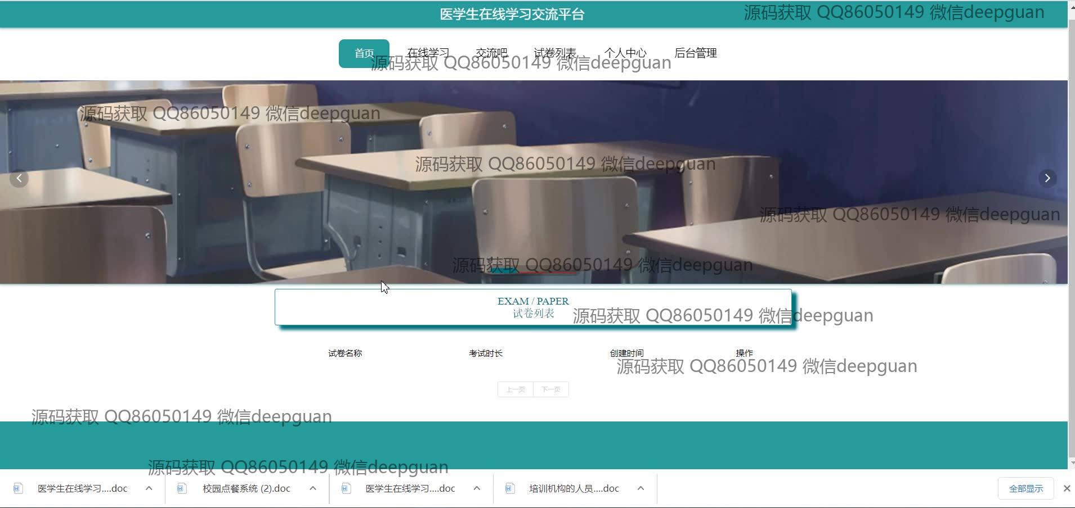This screenshot has height=508, width=1075.
Task: Click the 下一页 pagination button
Action: 550,389
